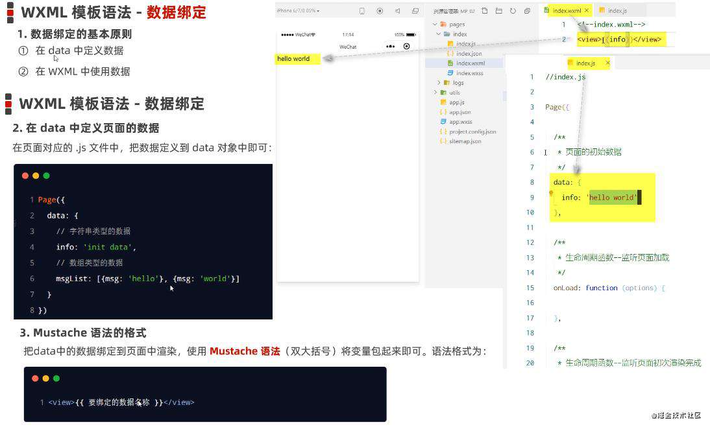Open index.js in the file tree
Viewport: 710px width, 427px height.
[466, 44]
